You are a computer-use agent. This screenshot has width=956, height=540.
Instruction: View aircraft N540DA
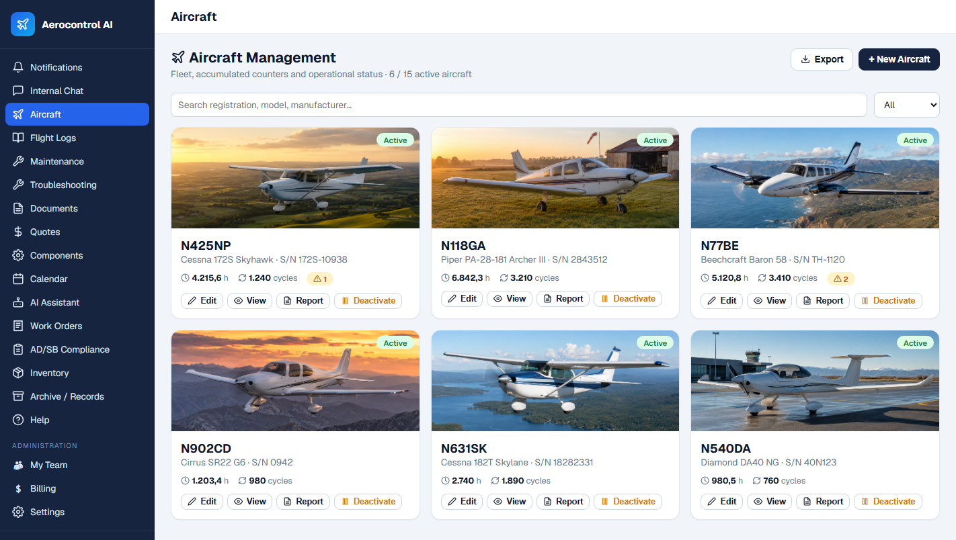pyautogui.click(x=769, y=501)
